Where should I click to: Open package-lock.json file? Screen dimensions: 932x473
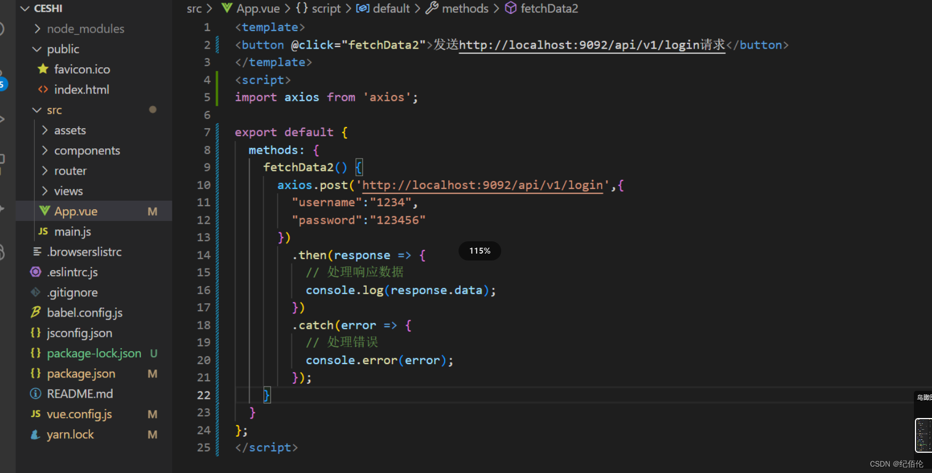point(94,353)
